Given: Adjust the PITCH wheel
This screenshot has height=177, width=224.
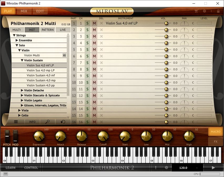Looking at the screenshot, I should (x=7, y=136).
